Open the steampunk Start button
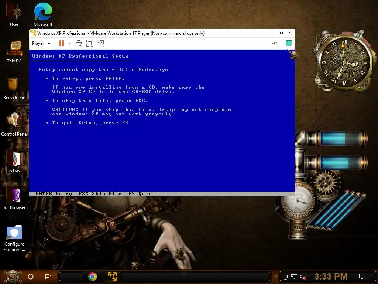This screenshot has width=378, height=284. point(13,277)
